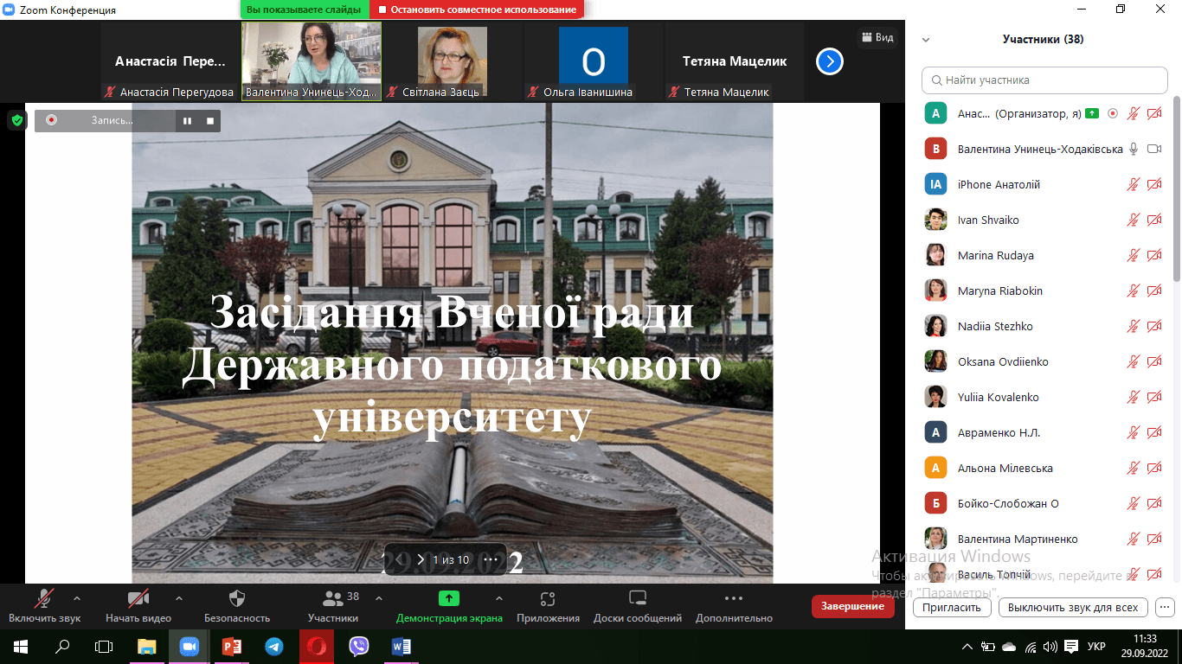
Task: Open Доски сообщений whiteboards button
Action: pyautogui.click(x=638, y=606)
